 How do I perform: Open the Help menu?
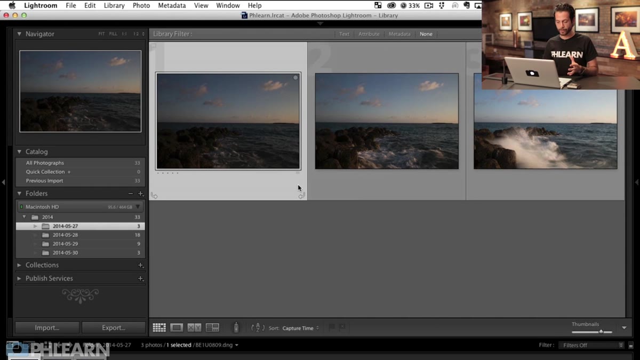pyautogui.click(x=254, y=5)
